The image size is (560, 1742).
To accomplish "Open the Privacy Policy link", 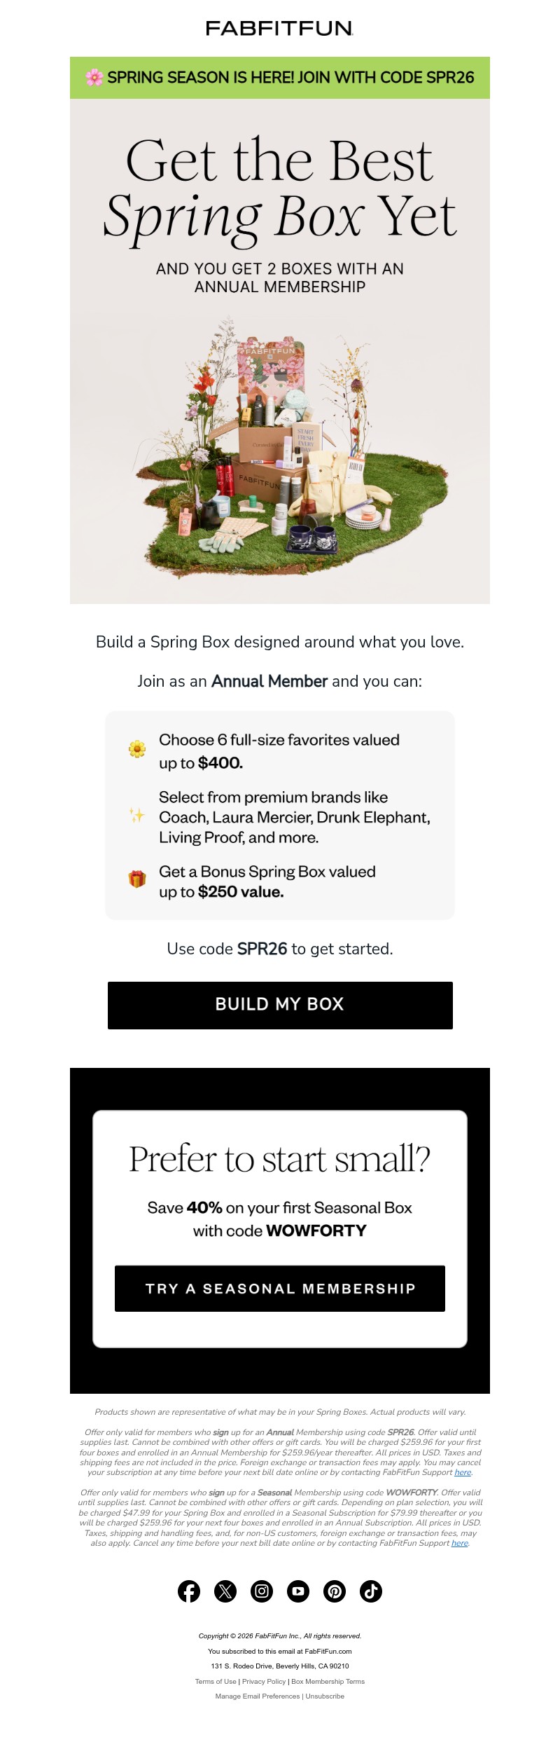I will 265,1682.
